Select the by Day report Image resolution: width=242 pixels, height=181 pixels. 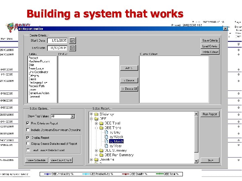pyautogui.click(x=115, y=132)
